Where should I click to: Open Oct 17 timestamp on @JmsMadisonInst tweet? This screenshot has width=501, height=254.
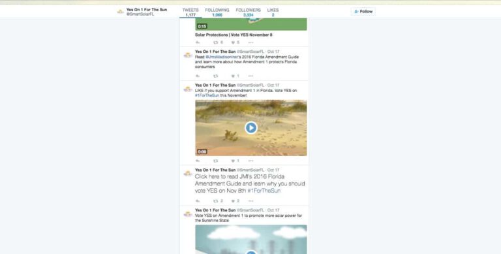[x=273, y=52]
